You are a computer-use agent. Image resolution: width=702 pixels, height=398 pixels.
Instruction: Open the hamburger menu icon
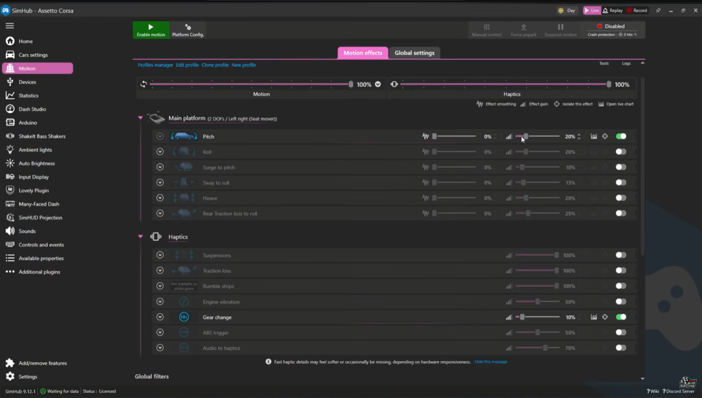pos(10,26)
